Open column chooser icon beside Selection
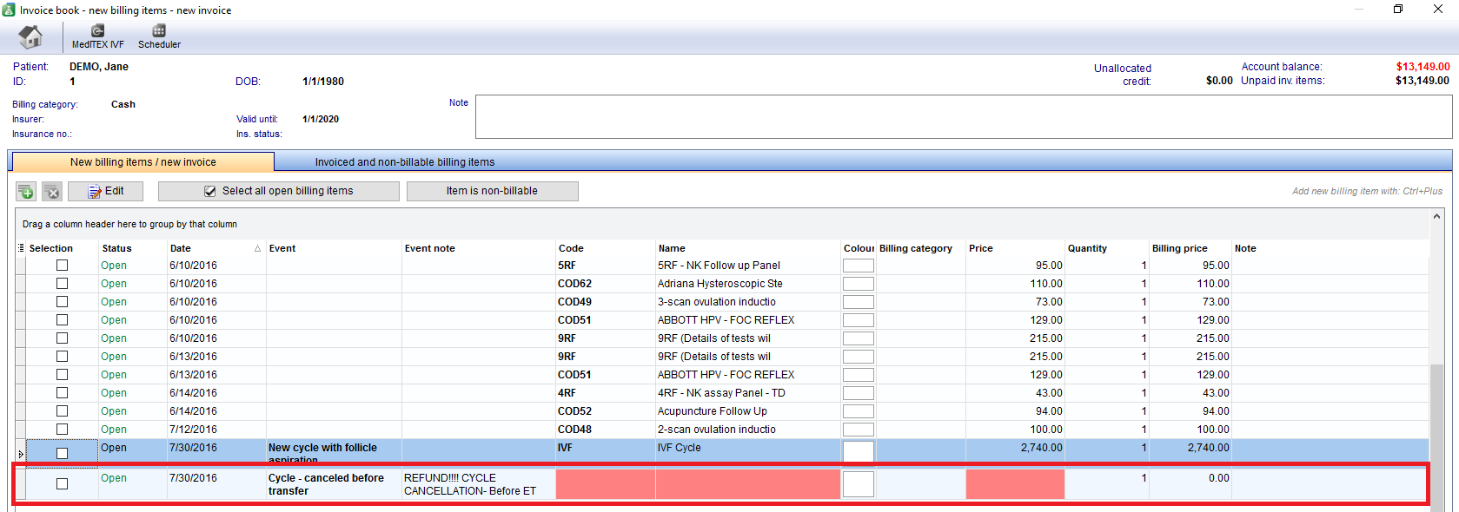Image resolution: width=1459 pixels, height=512 pixels. 21,248
